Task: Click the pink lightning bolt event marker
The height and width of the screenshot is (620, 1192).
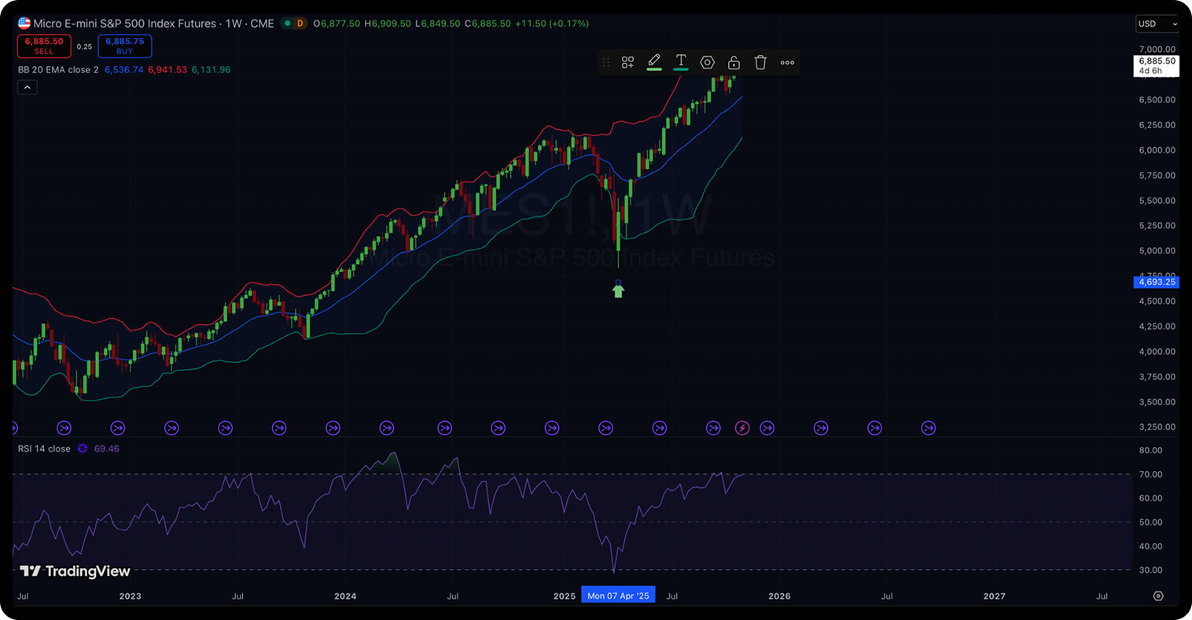Action: click(742, 428)
